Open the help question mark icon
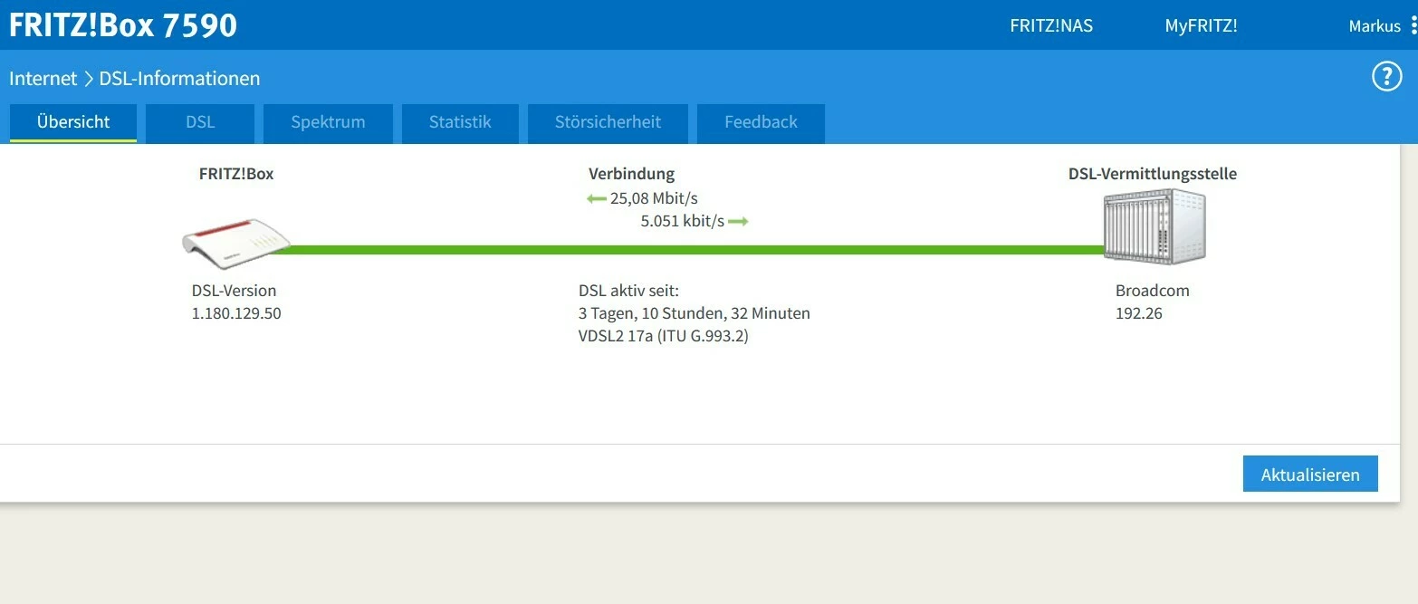 1386,77
